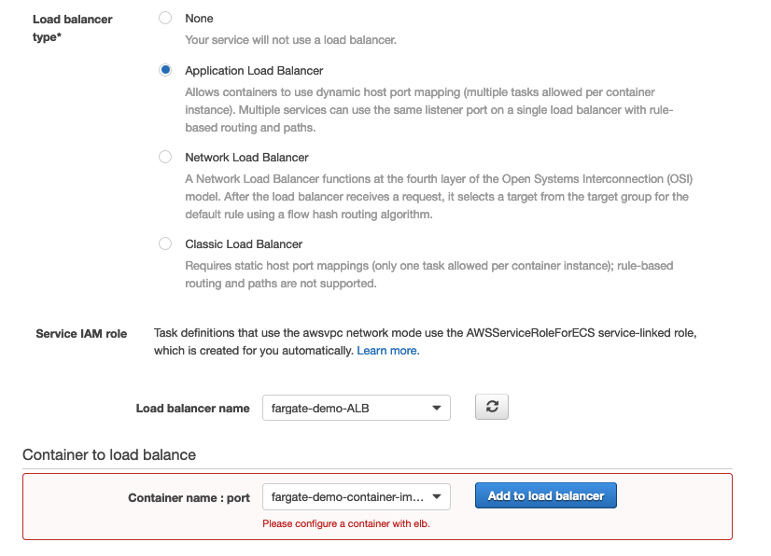This screenshot has width=771, height=556.
Task: Click the "Application Load Balancer" option label
Action: 254,71
